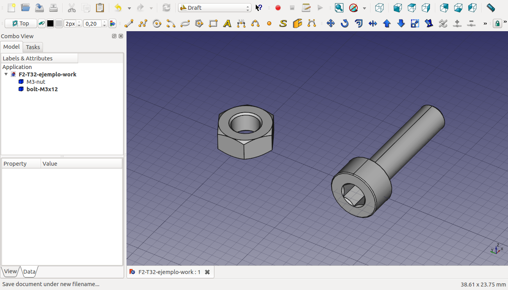Image resolution: width=508 pixels, height=290 pixels.
Task: Select bolt-M3x12 in the model tree
Action: [x=42, y=89]
